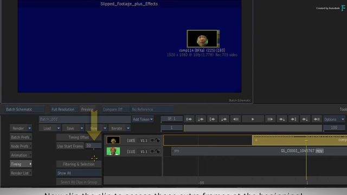Click the 1920 x 1080 clip info text

[x=202, y=55]
